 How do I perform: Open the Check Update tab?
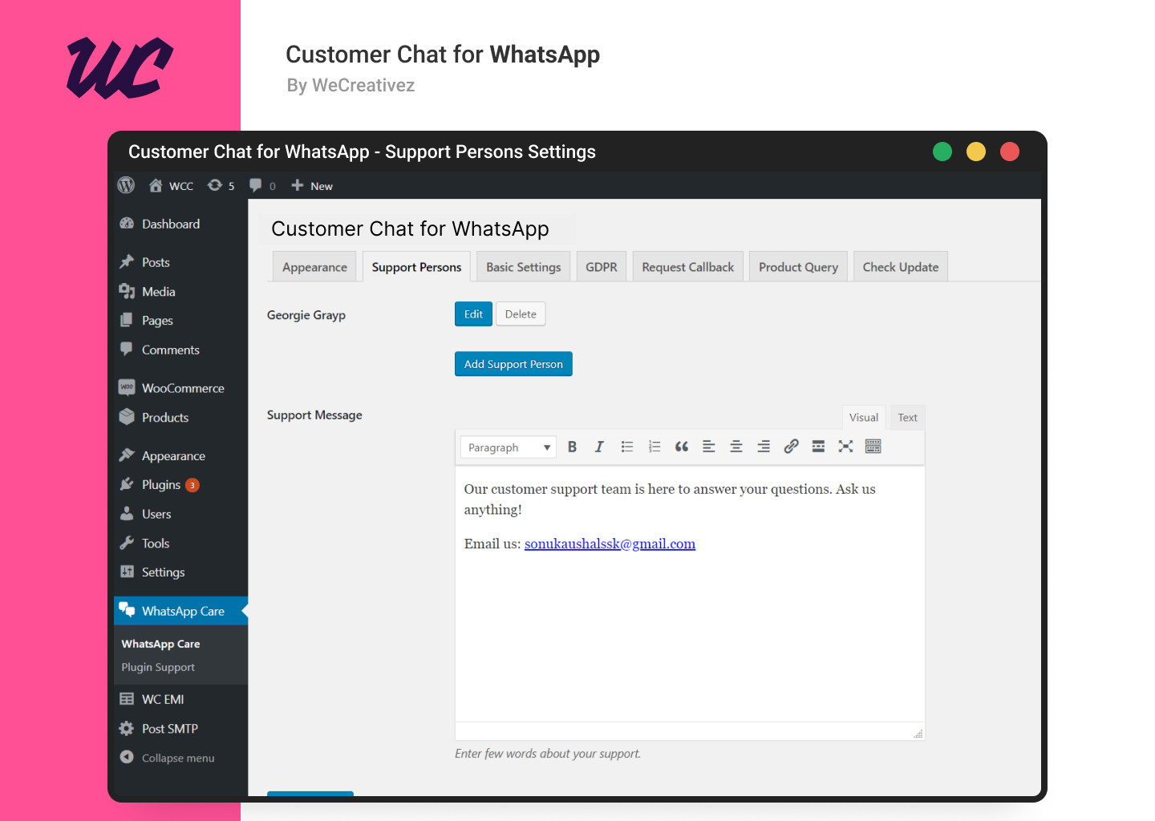pyautogui.click(x=901, y=267)
